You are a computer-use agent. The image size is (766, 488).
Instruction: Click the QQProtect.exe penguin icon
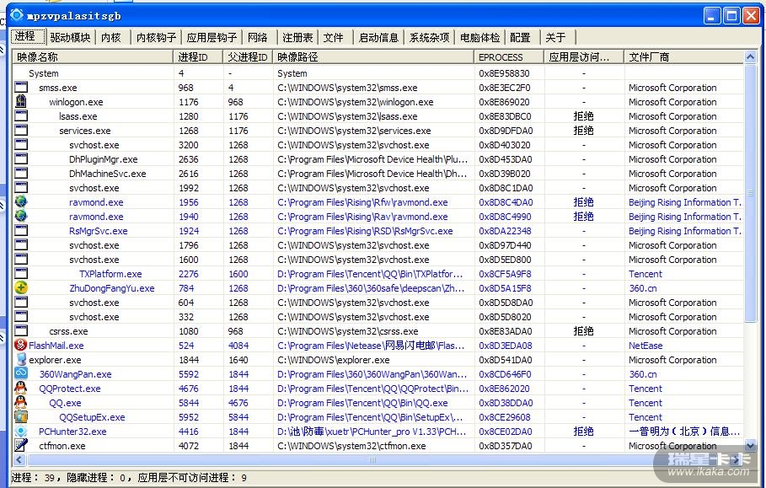pyautogui.click(x=21, y=388)
